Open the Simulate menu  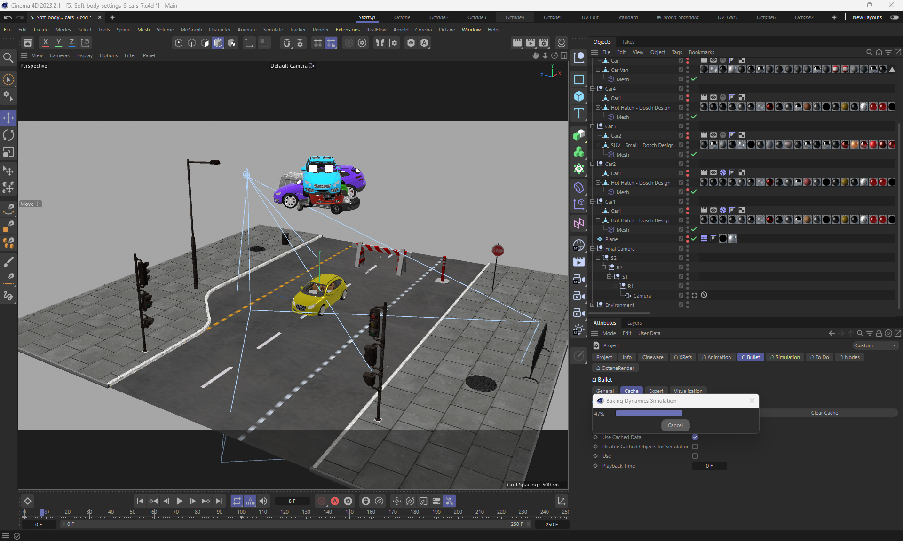point(273,30)
